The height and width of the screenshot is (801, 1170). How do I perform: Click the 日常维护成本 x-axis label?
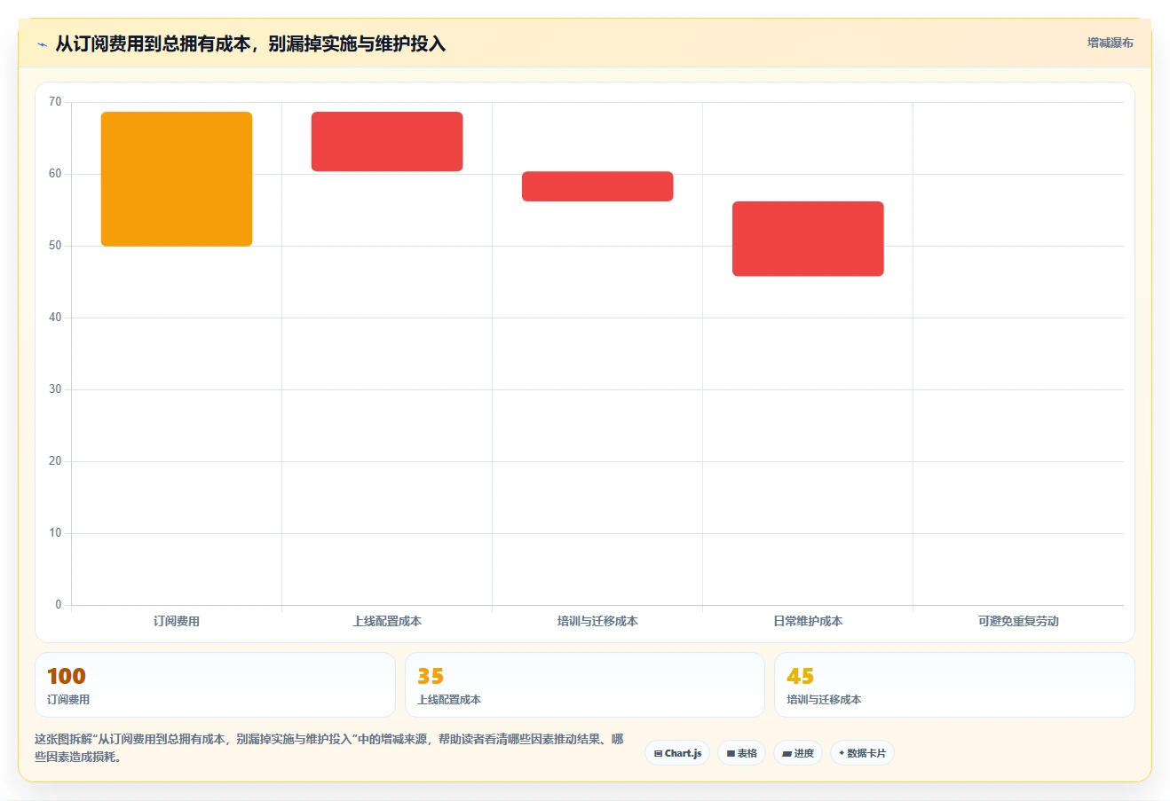point(808,621)
